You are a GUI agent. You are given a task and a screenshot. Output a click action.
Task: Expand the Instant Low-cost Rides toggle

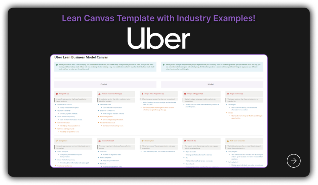[184, 105]
